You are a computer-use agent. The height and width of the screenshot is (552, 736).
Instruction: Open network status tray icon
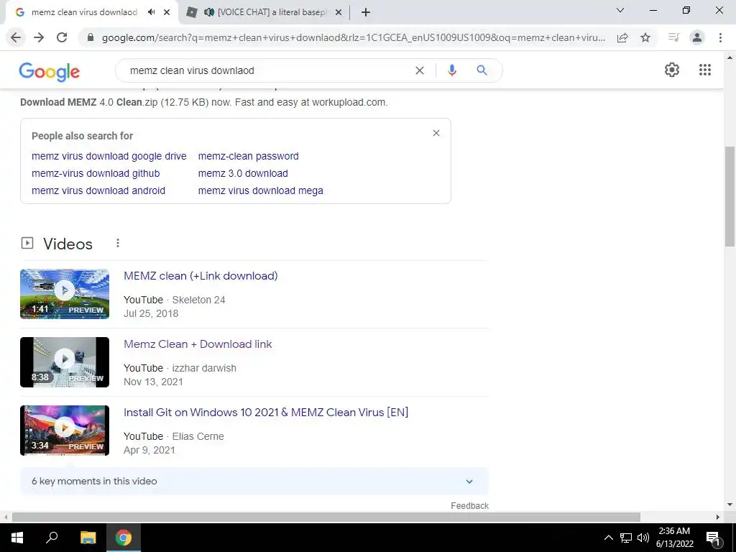click(626, 538)
